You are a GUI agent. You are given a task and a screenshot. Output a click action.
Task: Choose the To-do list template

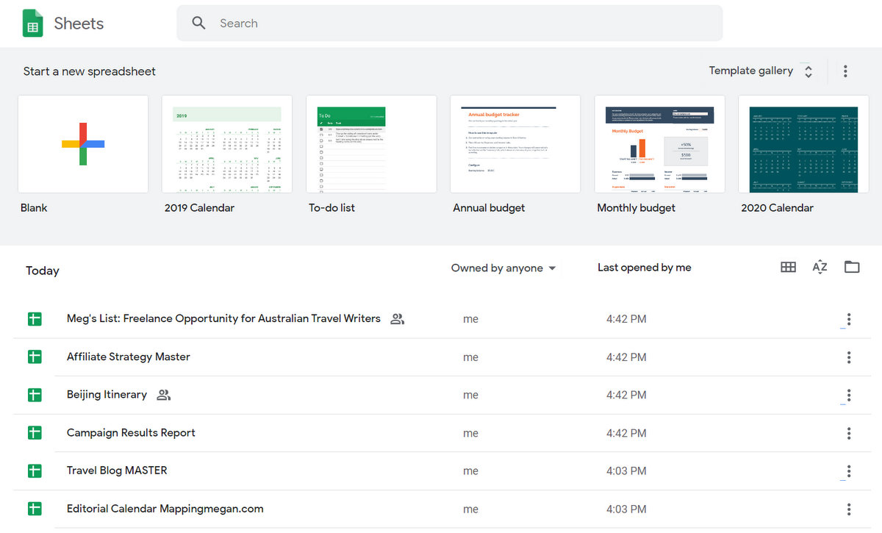(371, 144)
